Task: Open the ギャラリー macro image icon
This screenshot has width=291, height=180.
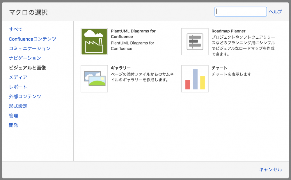Action: click(x=94, y=79)
